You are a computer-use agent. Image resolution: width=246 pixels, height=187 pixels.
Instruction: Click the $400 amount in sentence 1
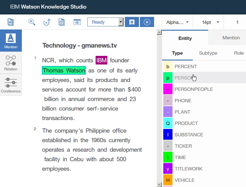coord(134,89)
